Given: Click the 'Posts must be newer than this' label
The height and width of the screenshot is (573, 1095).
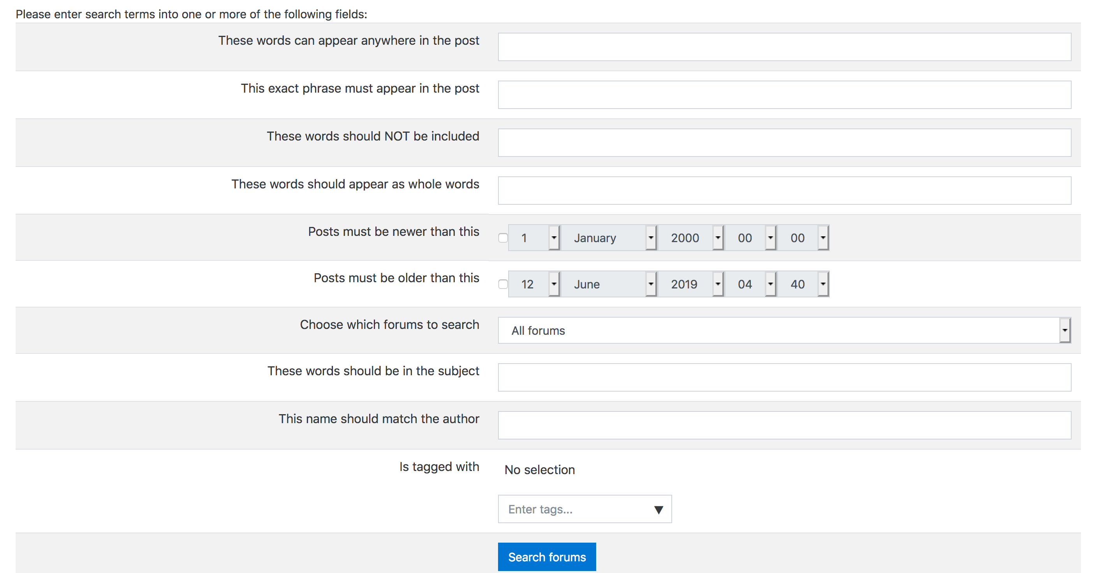Looking at the screenshot, I should point(394,232).
